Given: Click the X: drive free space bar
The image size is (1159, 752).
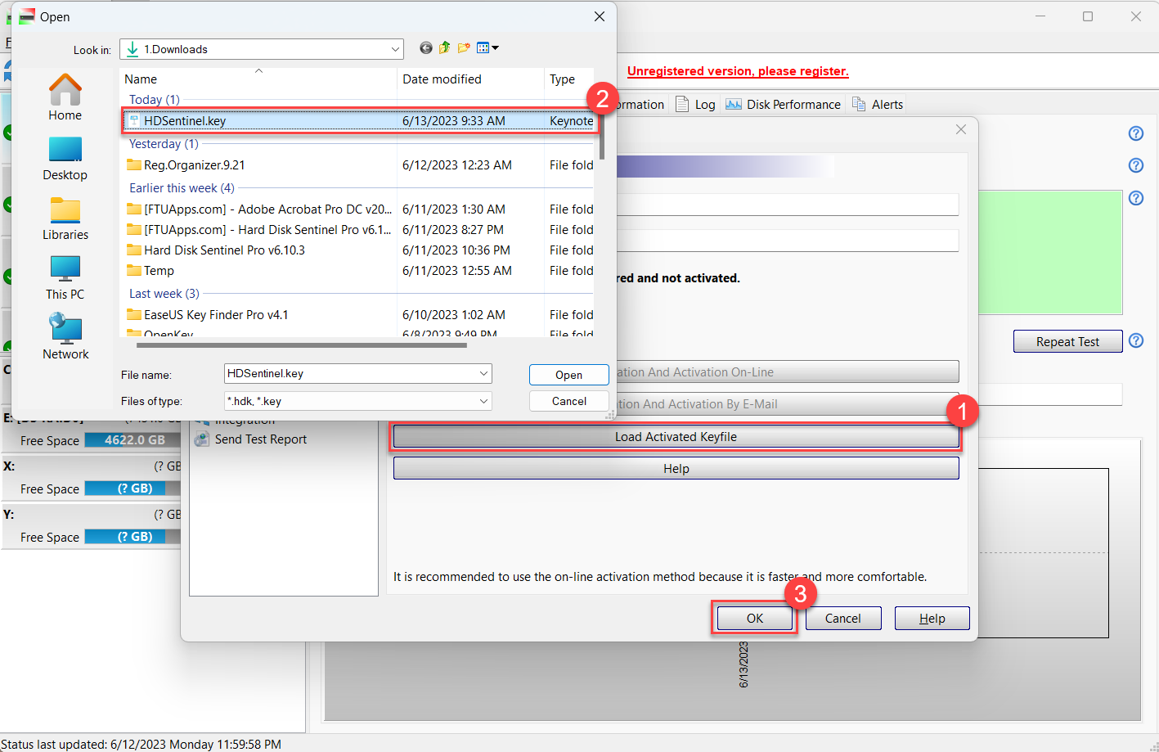Looking at the screenshot, I should point(132,489).
